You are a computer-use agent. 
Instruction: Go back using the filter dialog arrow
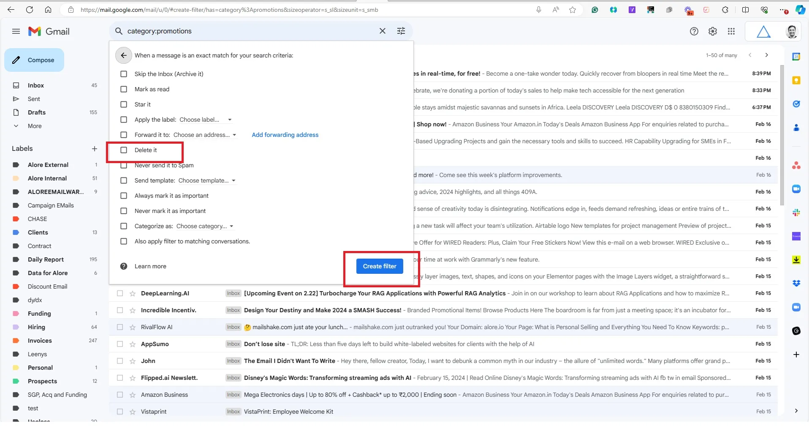123,55
